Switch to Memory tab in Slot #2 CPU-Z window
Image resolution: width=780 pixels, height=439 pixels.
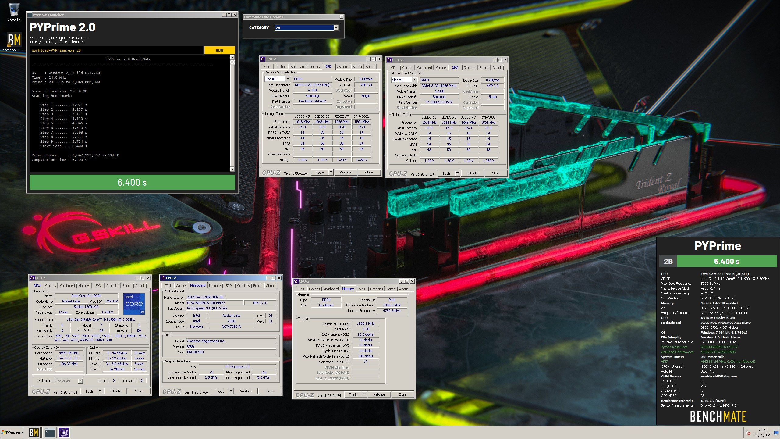point(314,67)
